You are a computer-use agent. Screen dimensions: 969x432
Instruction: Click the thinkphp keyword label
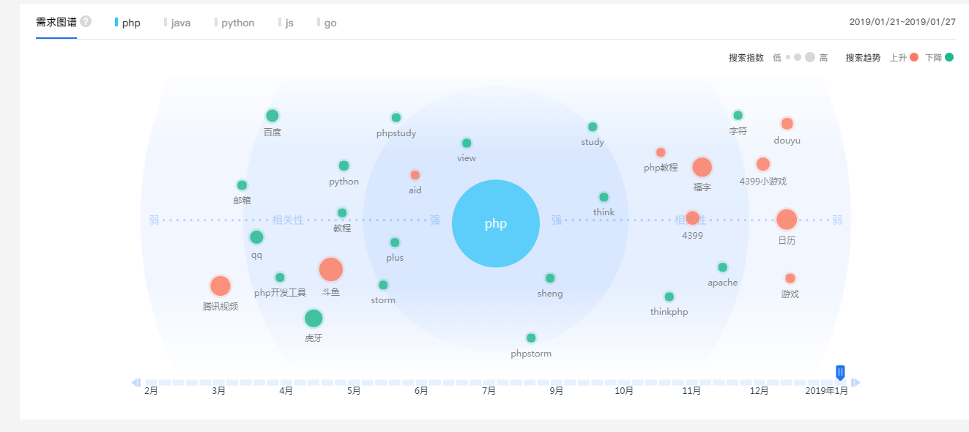(x=669, y=312)
